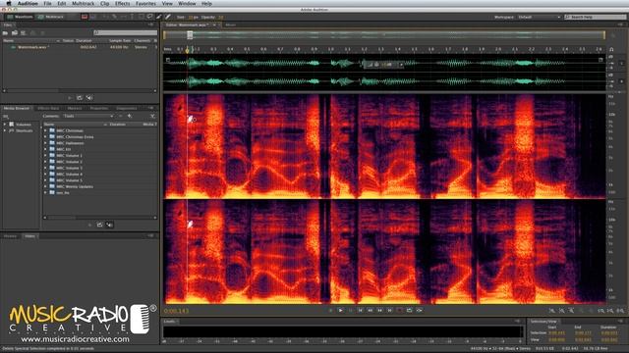Toggle loop playback in Files panel
This screenshot has height=353, width=629.
pyautogui.click(x=80, y=98)
